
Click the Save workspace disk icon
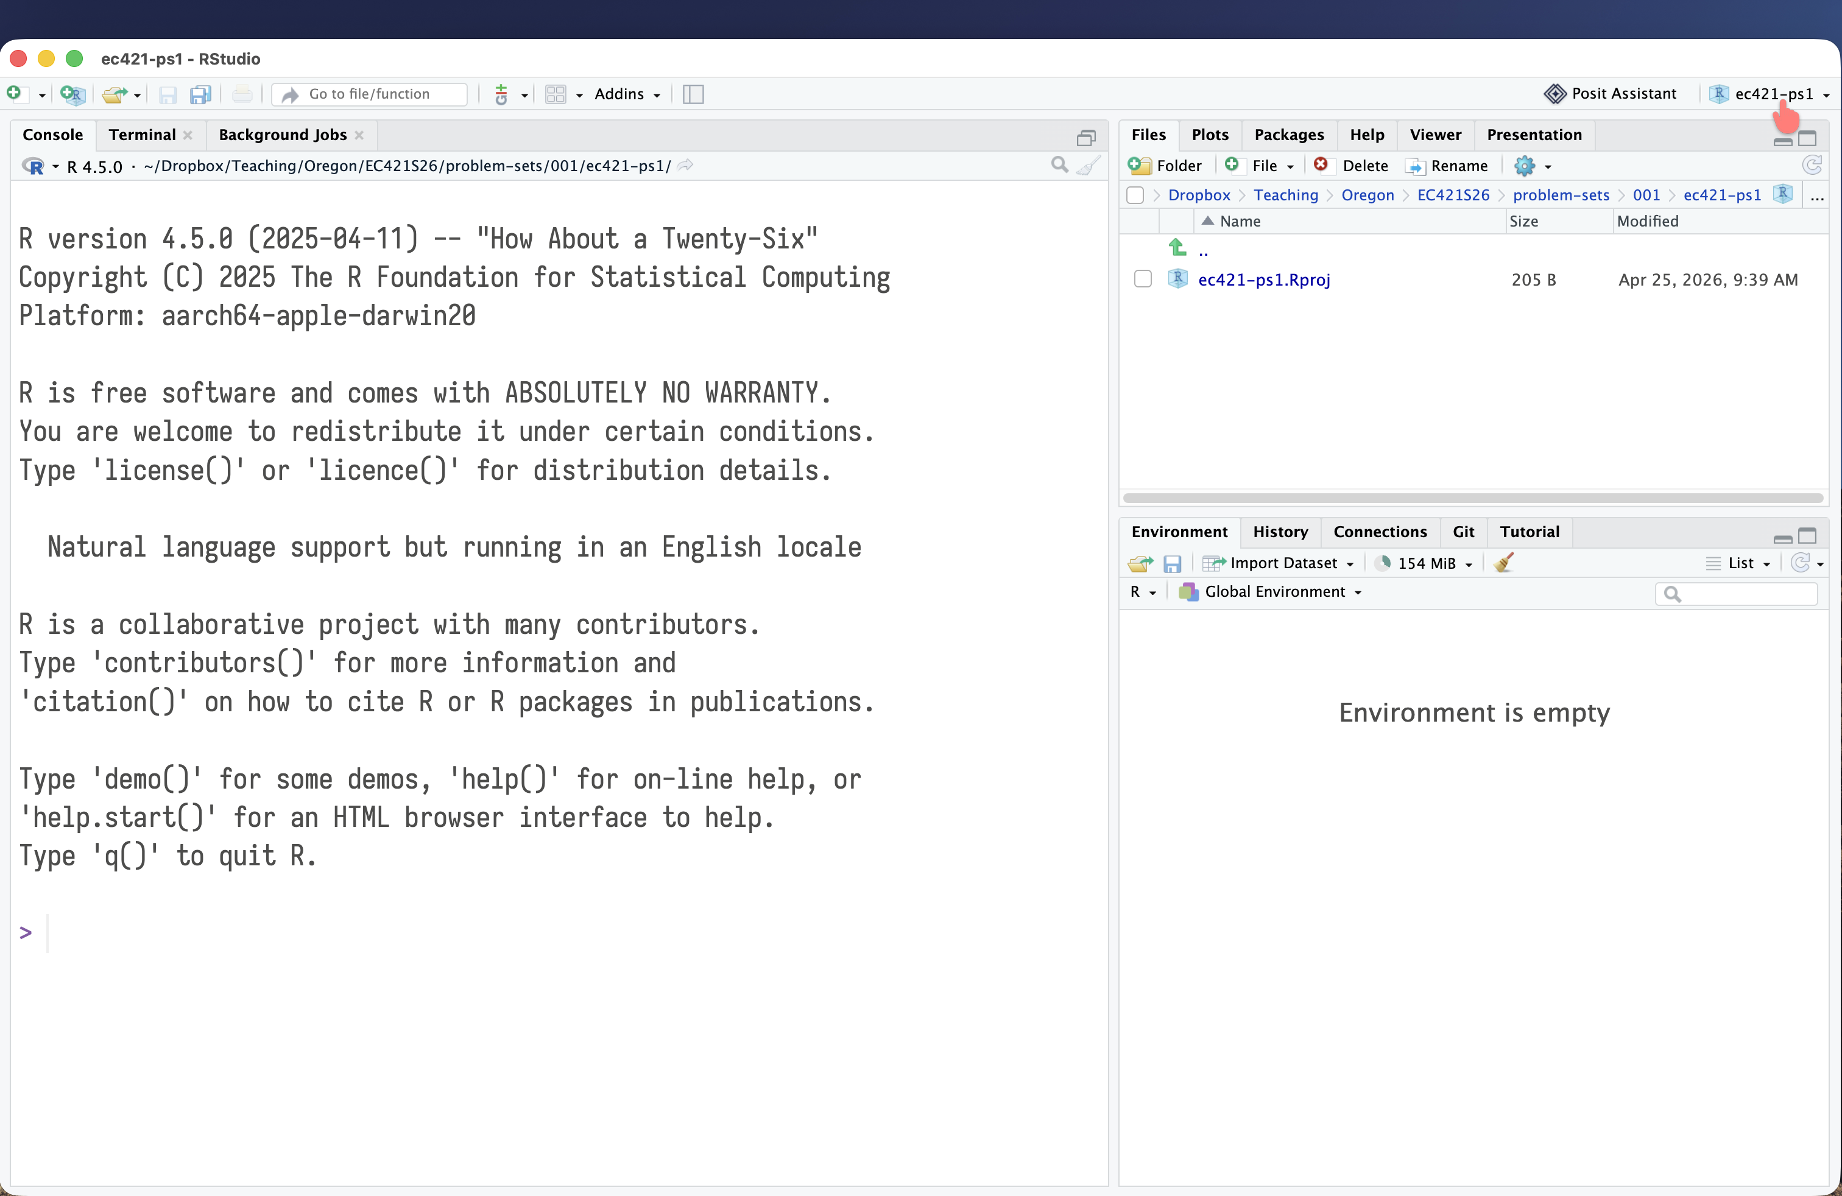(1172, 563)
